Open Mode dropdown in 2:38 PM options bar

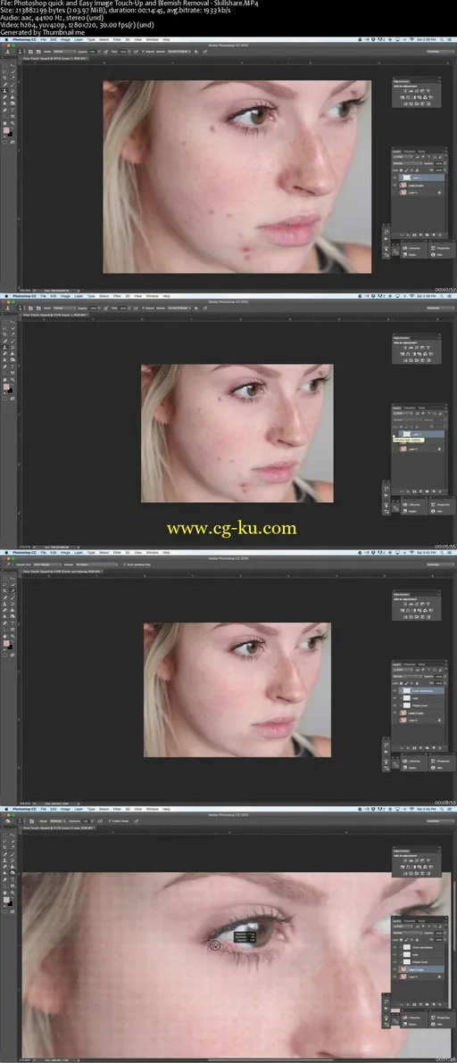point(62,51)
